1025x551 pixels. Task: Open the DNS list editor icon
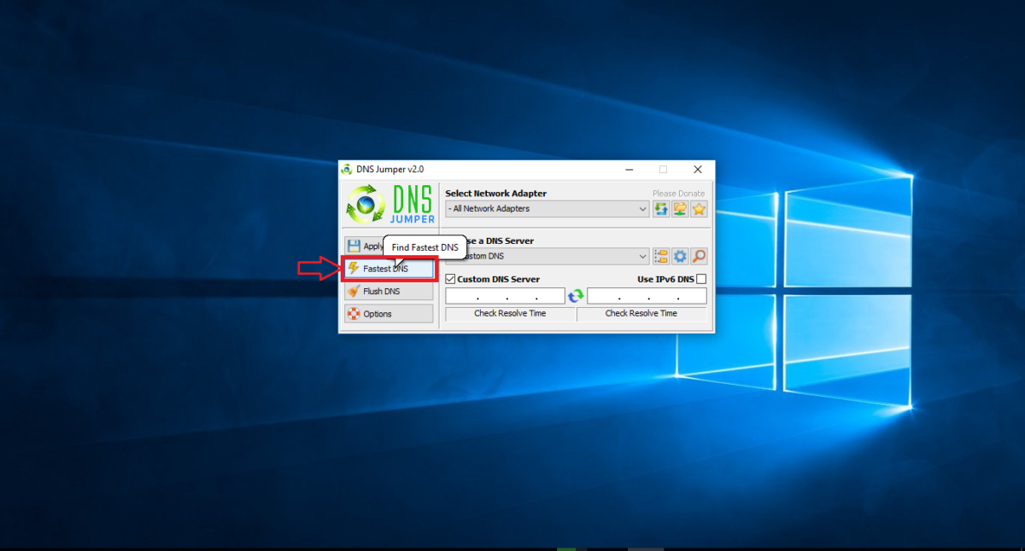(661, 257)
